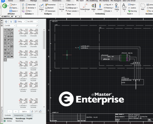Click the symbol search input field
The width and height of the screenshot is (153, 124).
[28, 25]
